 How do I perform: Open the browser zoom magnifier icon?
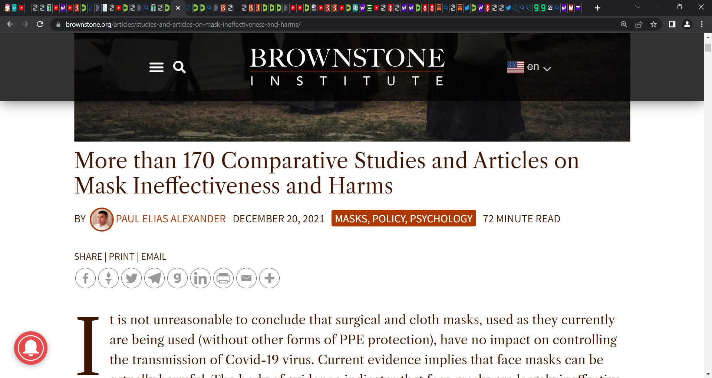[624, 24]
